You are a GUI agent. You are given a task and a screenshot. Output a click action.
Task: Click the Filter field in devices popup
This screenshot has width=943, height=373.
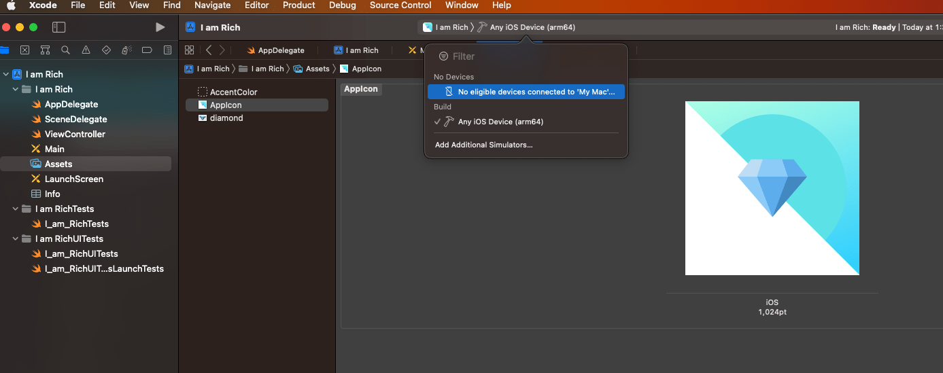526,56
